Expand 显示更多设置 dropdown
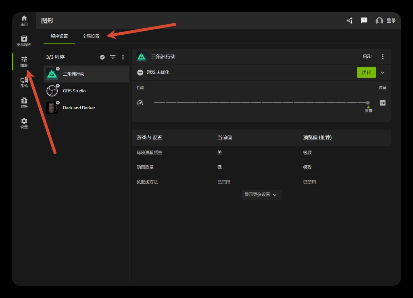 (261, 195)
